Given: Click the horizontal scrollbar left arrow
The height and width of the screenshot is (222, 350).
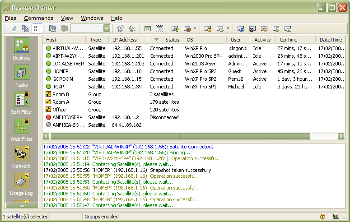Looking at the screenshot, I should click(x=46, y=136).
